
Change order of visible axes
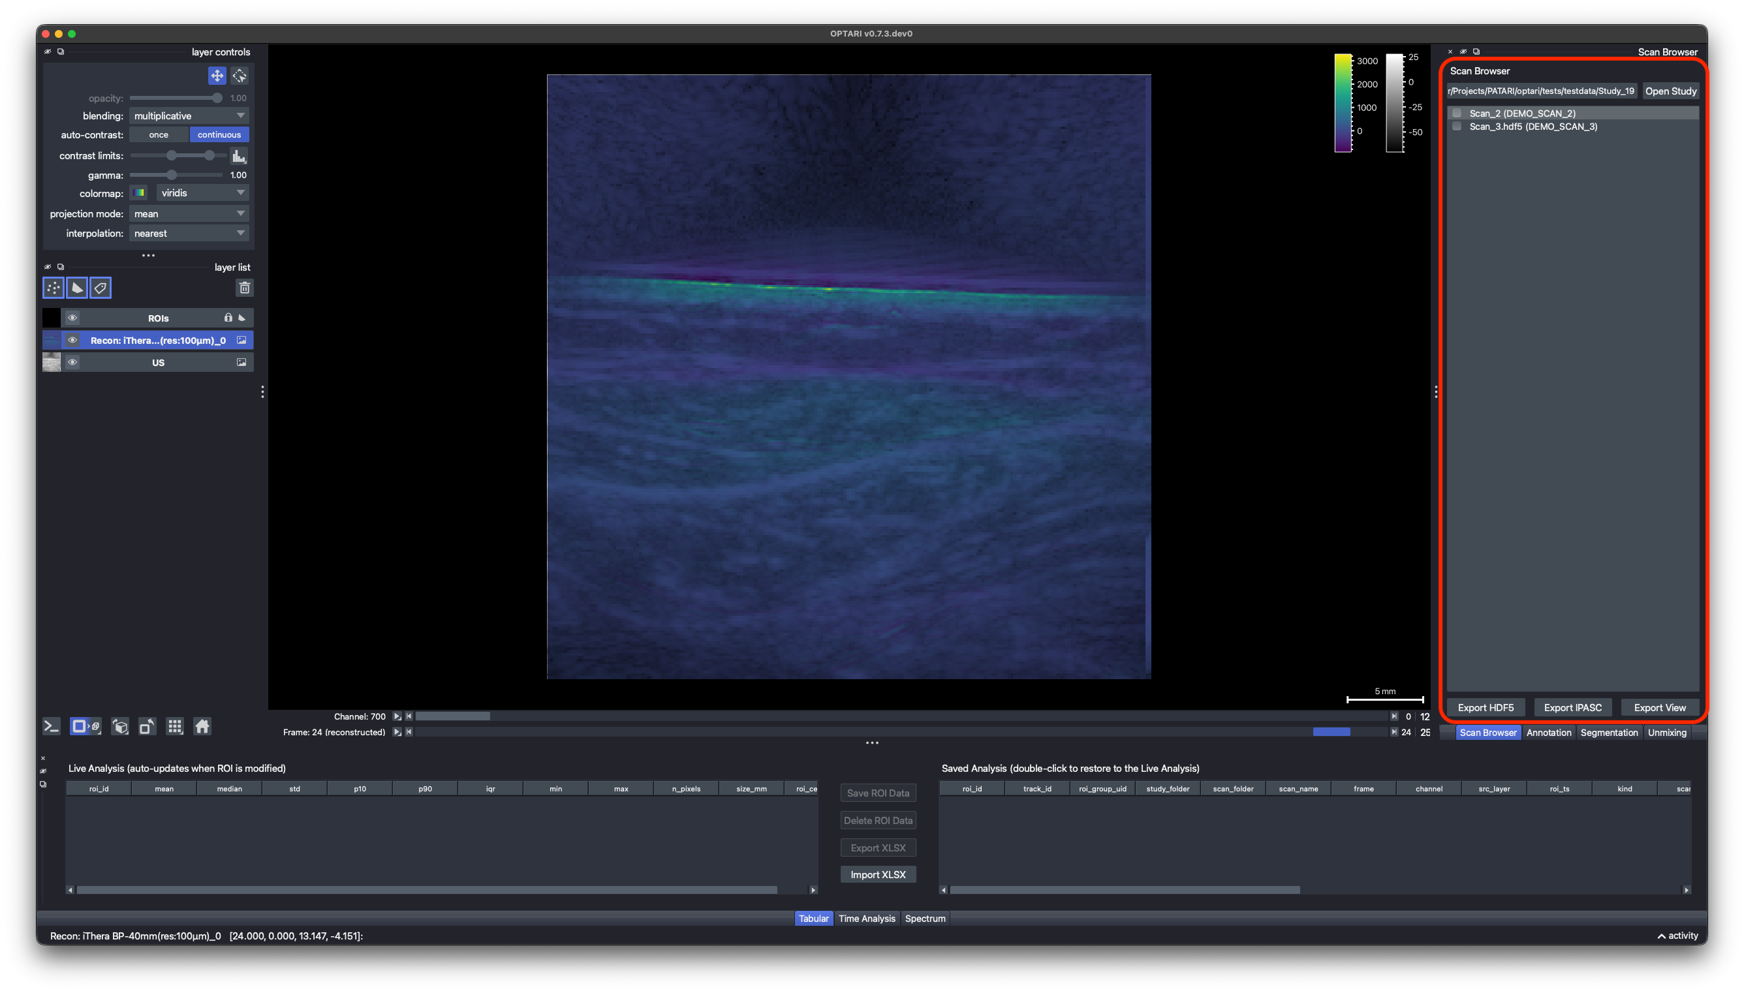click(x=120, y=726)
